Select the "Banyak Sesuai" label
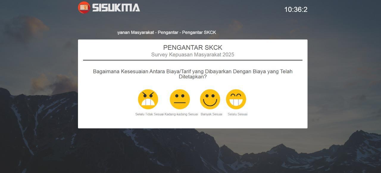Screen dimensions: 381x173 (x=212, y=114)
